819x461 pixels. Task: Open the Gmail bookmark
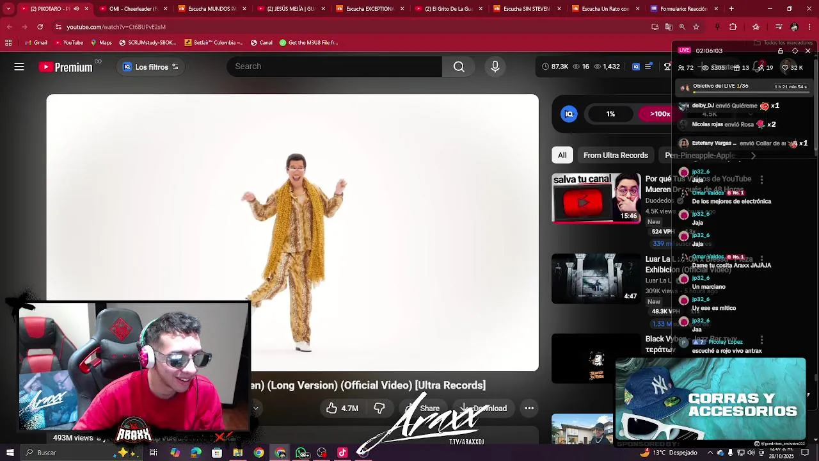pos(36,43)
